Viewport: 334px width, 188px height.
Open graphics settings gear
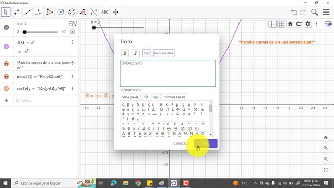pyautogui.click(x=308, y=24)
